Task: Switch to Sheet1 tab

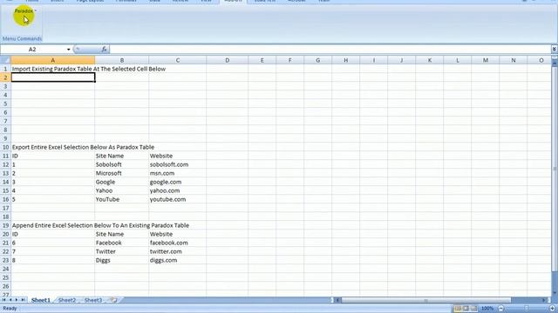Action: point(41,300)
